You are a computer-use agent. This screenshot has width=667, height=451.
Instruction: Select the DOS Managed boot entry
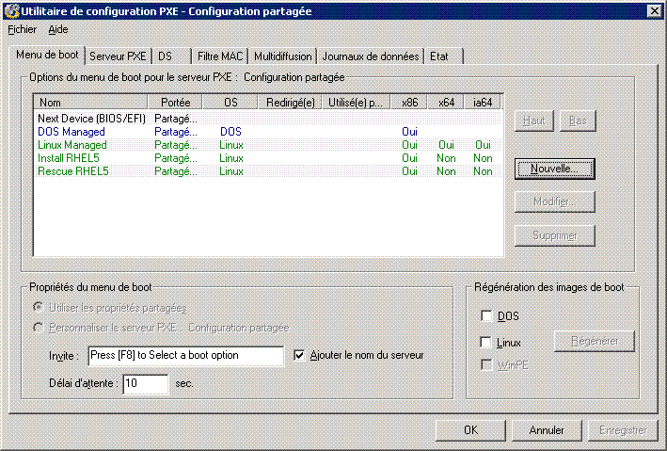click(71, 132)
